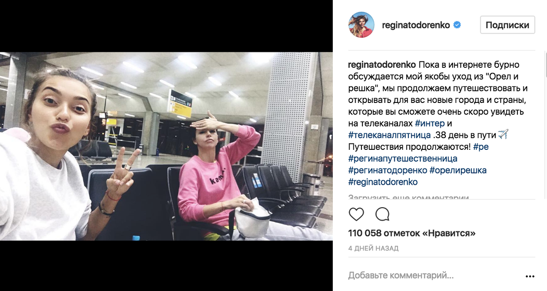Open comments via the speech bubble icon
The width and height of the screenshot is (547, 291).
point(382,214)
